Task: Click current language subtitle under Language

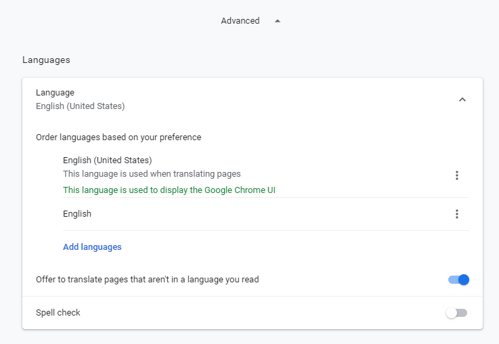Action: click(80, 106)
